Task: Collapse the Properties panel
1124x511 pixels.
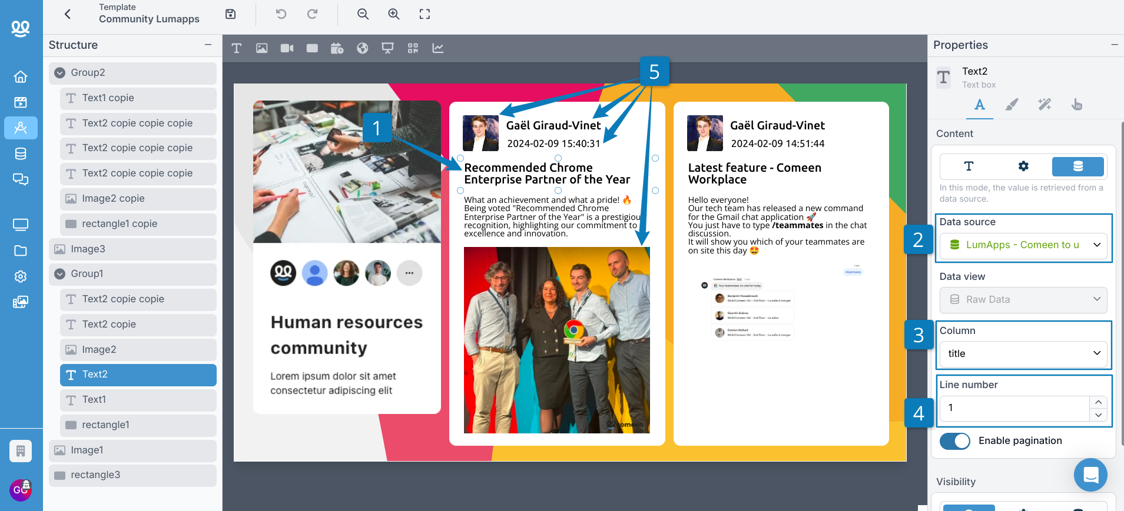Action: [x=1114, y=45]
